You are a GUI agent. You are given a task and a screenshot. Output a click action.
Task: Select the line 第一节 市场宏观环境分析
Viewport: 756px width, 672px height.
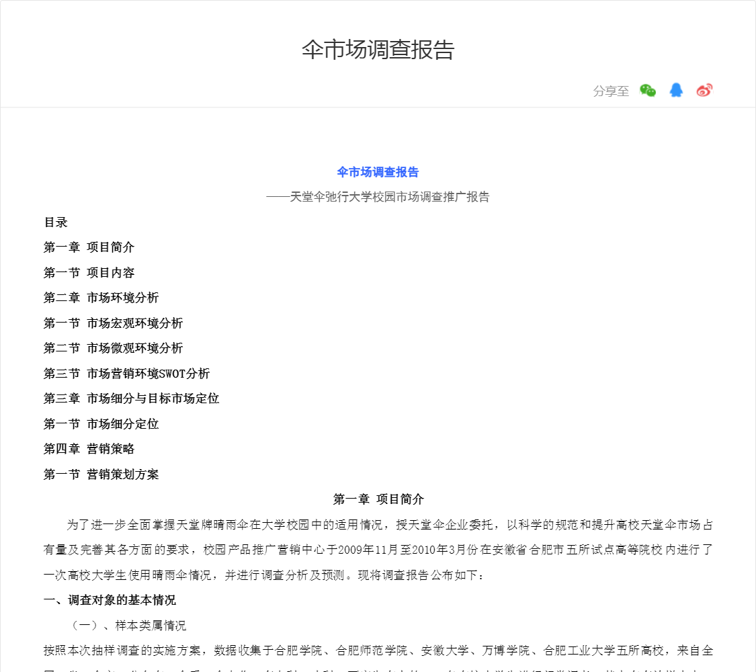pos(114,323)
